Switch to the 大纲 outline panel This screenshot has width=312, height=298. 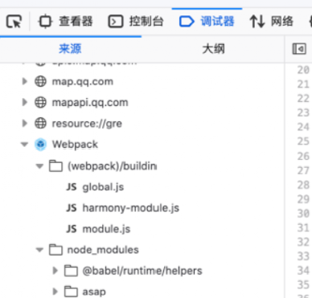(213, 49)
